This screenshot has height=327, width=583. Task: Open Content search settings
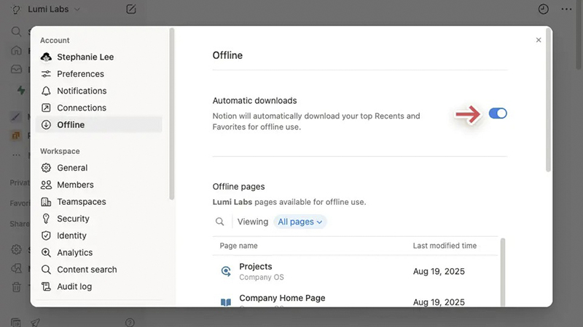87,270
